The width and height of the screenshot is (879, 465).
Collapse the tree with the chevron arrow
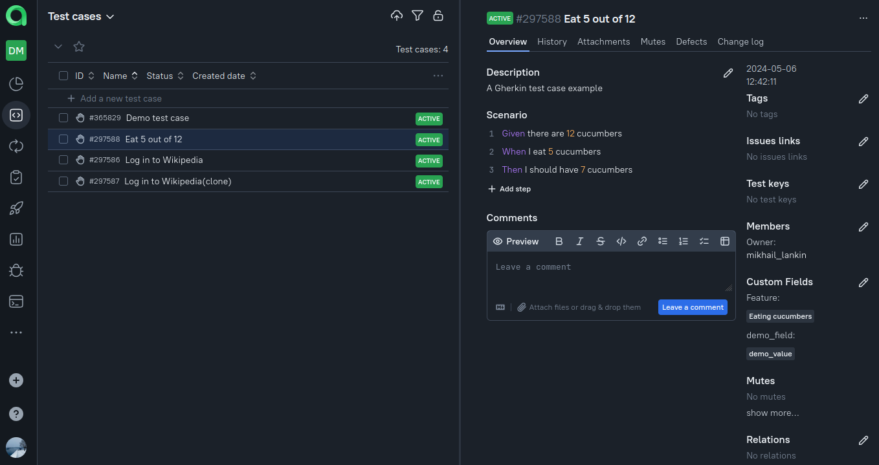(x=58, y=47)
